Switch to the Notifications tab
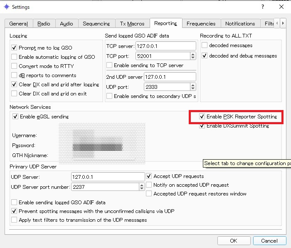 [240, 24]
